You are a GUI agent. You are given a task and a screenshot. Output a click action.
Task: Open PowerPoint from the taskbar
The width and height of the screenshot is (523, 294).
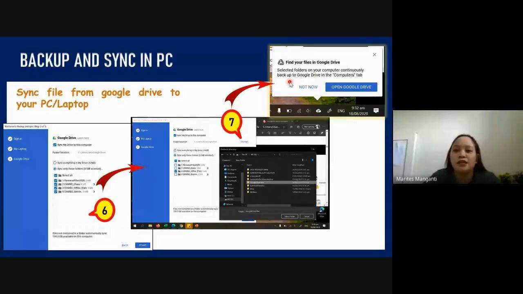(197, 226)
